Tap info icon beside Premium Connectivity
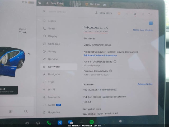 click(110, 71)
